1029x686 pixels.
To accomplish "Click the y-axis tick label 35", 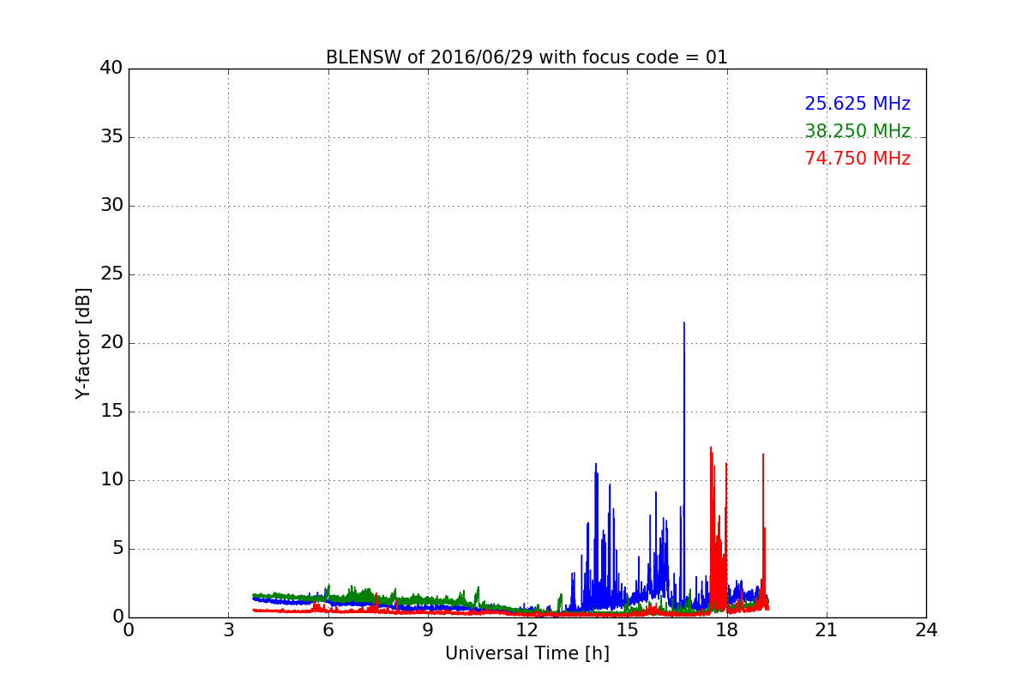I will (x=111, y=137).
